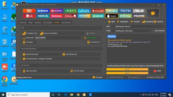Viewport: 173px width, 97px height.
Task: Click the DOWNLOAD ramdisk button
Action: [28, 38]
